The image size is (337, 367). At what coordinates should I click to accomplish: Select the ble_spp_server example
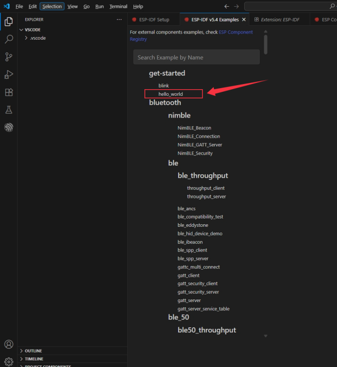tap(193, 259)
